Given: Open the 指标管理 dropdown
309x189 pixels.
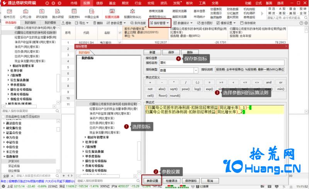Looking at the screenshot, I should point(160,23).
